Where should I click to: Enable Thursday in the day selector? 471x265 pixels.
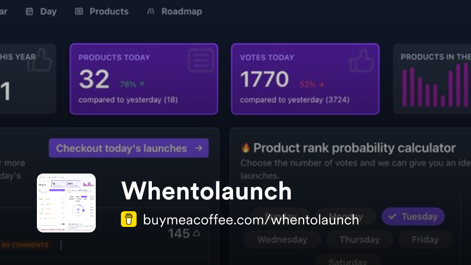(359, 239)
